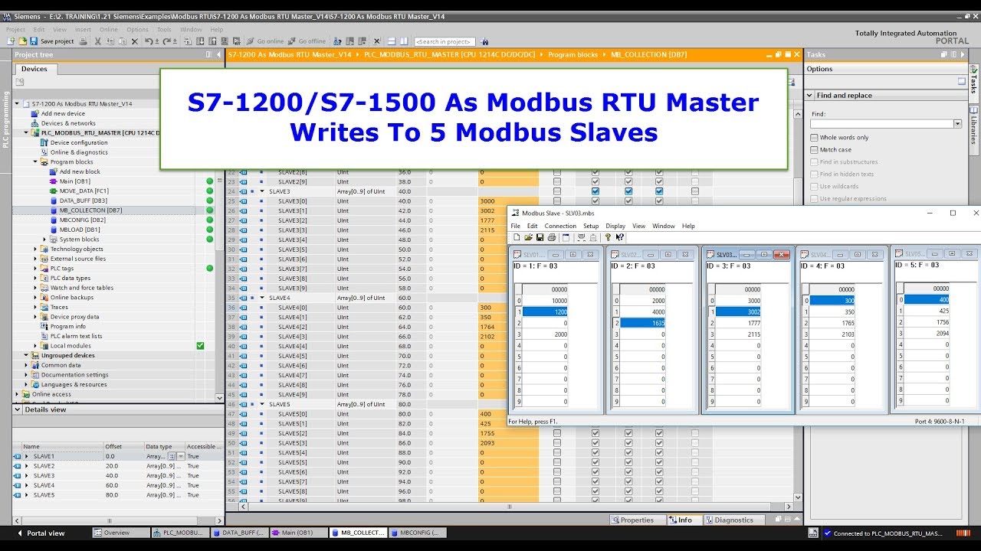Screen dimensions: 981x551
Task: Select MBLOAD [DB1] in project tree
Action: [x=80, y=230]
